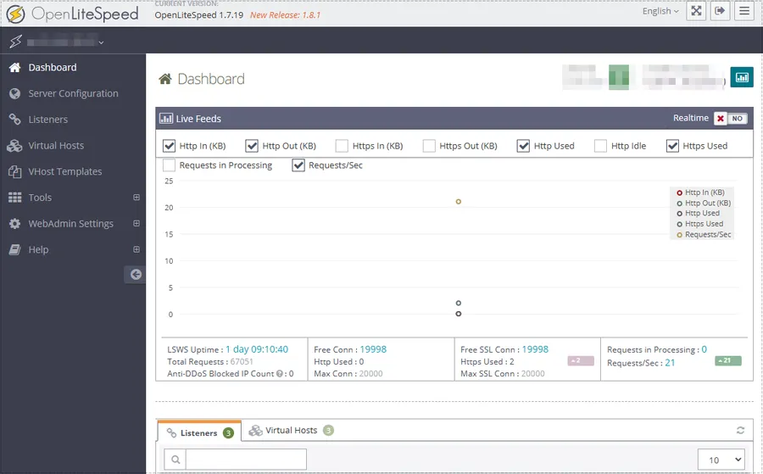
Task: Open the rows-per-page 10 dropdown
Action: [x=721, y=460]
